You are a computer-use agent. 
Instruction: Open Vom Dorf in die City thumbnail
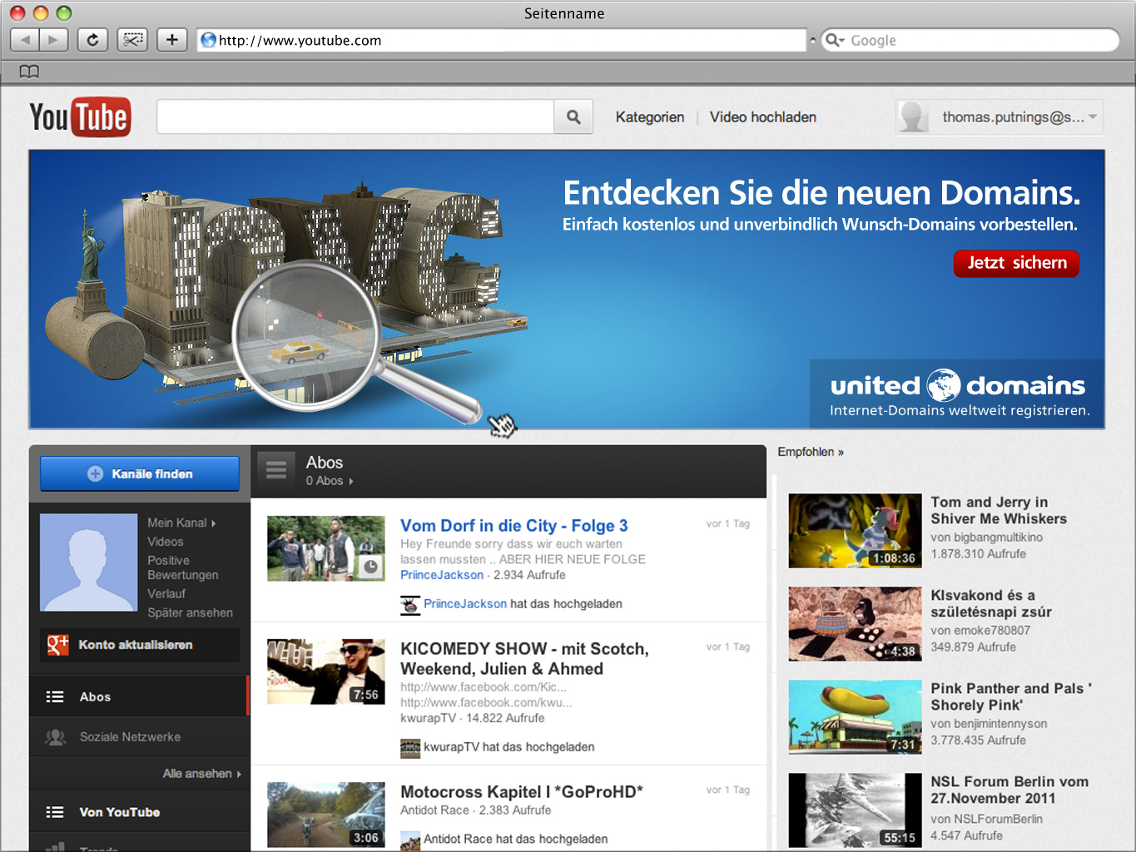[x=326, y=548]
